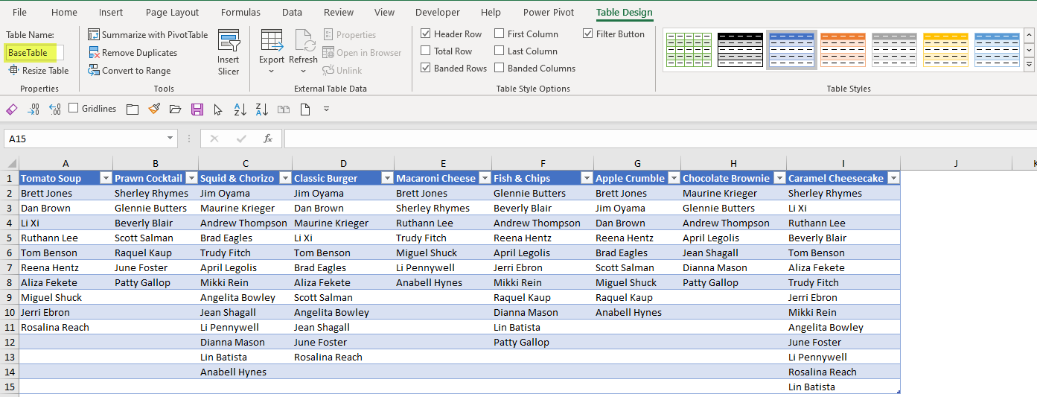
Task: Sort descending with the Z to A icon
Action: 261,109
